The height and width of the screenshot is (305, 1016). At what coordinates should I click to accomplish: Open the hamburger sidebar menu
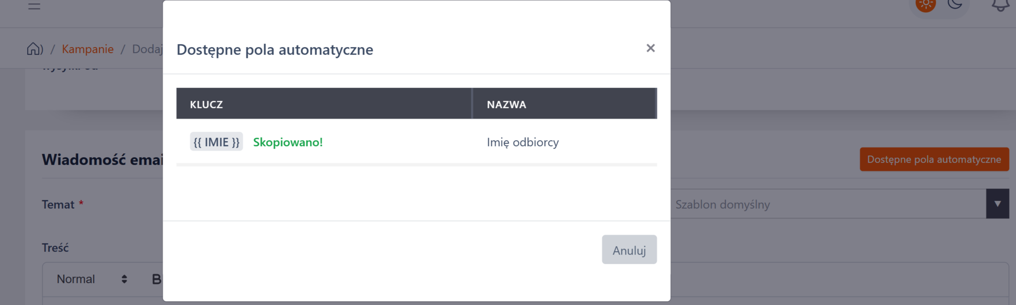click(x=34, y=6)
